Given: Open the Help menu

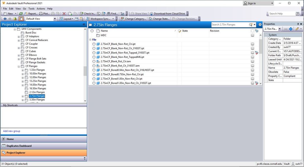Looking at the screenshot, I should click(50, 9).
